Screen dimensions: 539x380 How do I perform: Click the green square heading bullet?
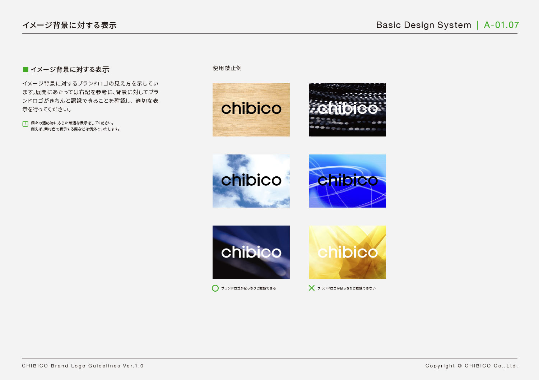point(25,69)
